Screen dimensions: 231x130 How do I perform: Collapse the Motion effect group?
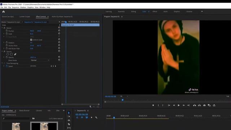tap(2, 28)
